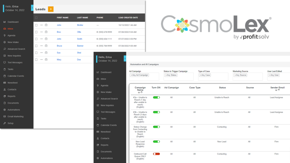The height and width of the screenshot is (163, 290).
Task: Collapse the left sidebar with blue arrow
Action: click(x=32, y=8)
